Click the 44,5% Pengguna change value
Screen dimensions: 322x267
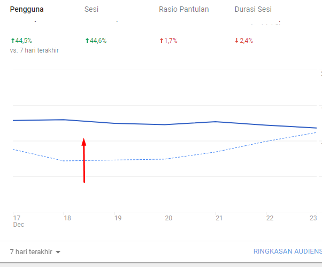pyautogui.click(x=24, y=40)
